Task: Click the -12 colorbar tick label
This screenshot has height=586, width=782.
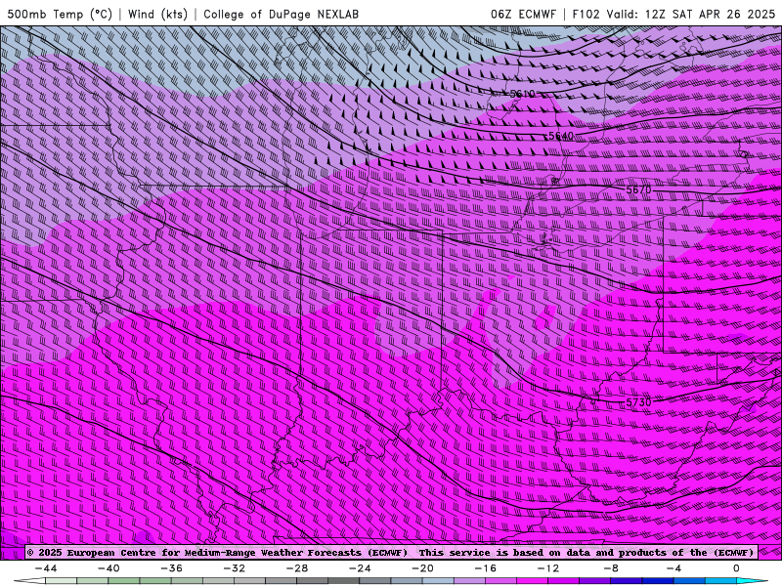Action: click(x=548, y=568)
